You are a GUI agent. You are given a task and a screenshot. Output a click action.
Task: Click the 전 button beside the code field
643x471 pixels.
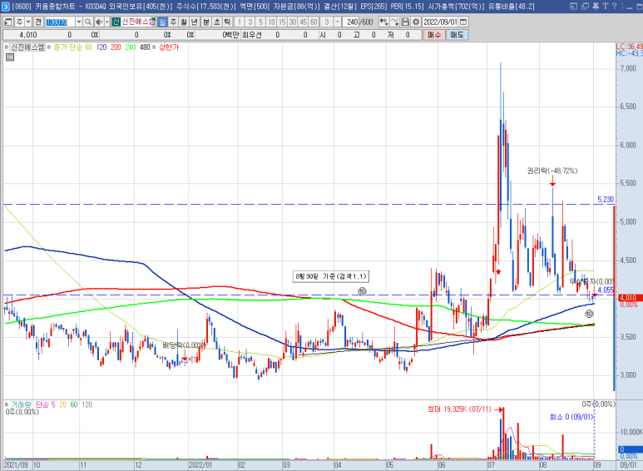(38, 22)
